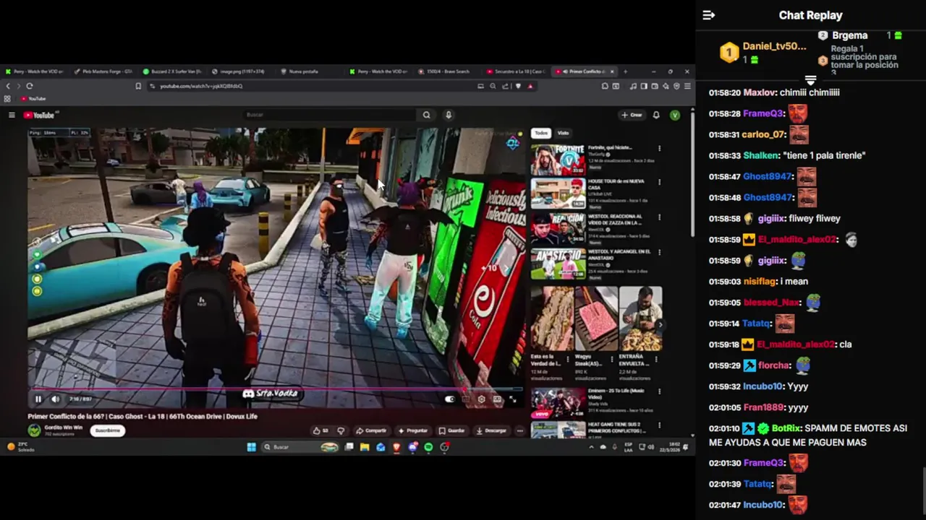Click the Crear button in the YouTube header
This screenshot has width=926, height=520.
tap(632, 115)
